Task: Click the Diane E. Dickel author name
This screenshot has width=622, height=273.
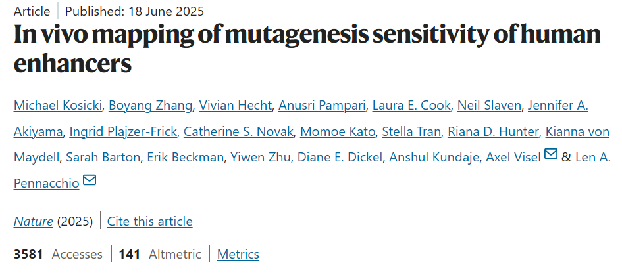Action: click(340, 157)
